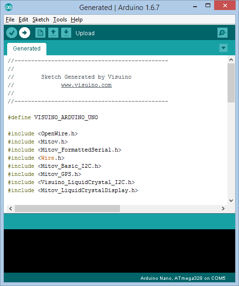Save the sketch using down-arrow icon
239x286 pixels.
66,33
